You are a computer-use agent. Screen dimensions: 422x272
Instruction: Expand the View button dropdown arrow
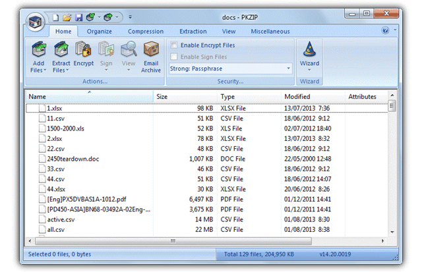click(129, 70)
